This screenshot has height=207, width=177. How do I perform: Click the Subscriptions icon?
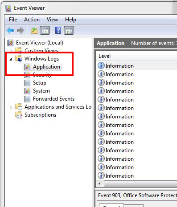point(19,115)
